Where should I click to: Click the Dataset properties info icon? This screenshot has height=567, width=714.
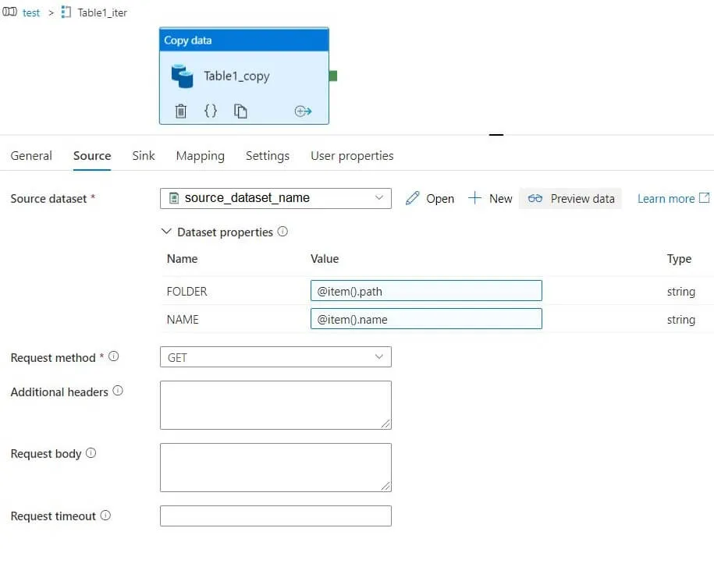(x=282, y=232)
